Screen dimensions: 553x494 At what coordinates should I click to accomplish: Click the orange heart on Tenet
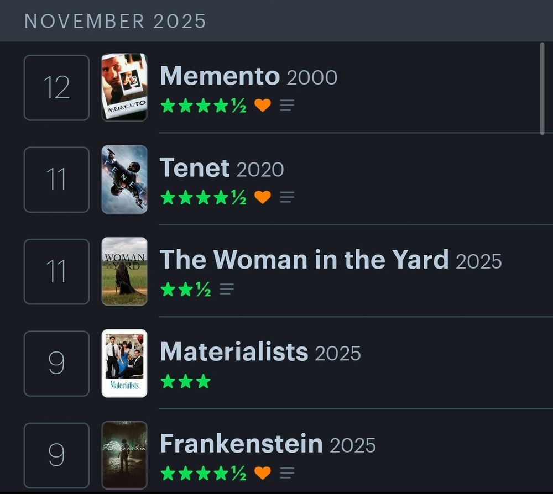tap(263, 197)
